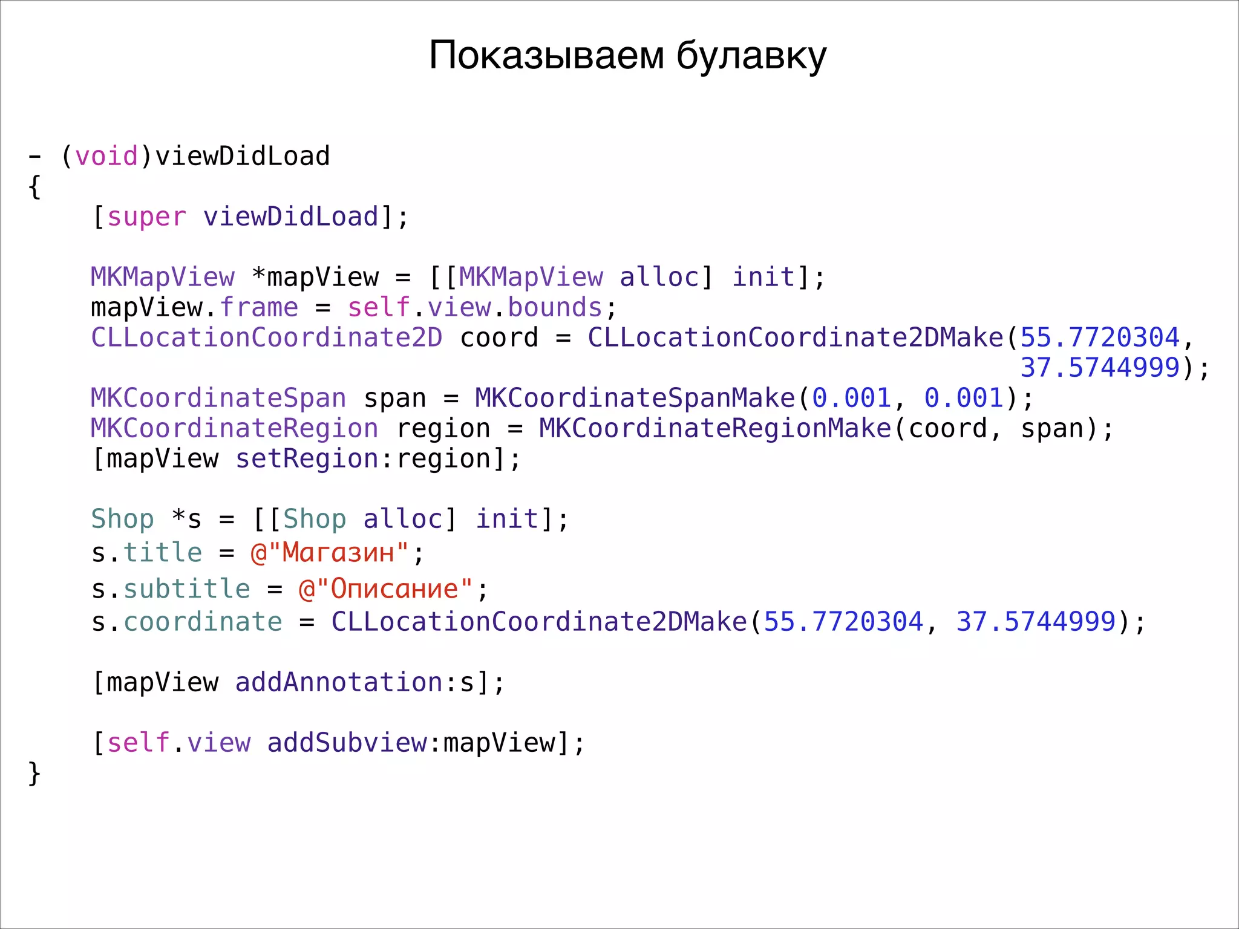Click the 'MKCoordinateSpan span' line
The image size is (1239, 929).
(562, 398)
